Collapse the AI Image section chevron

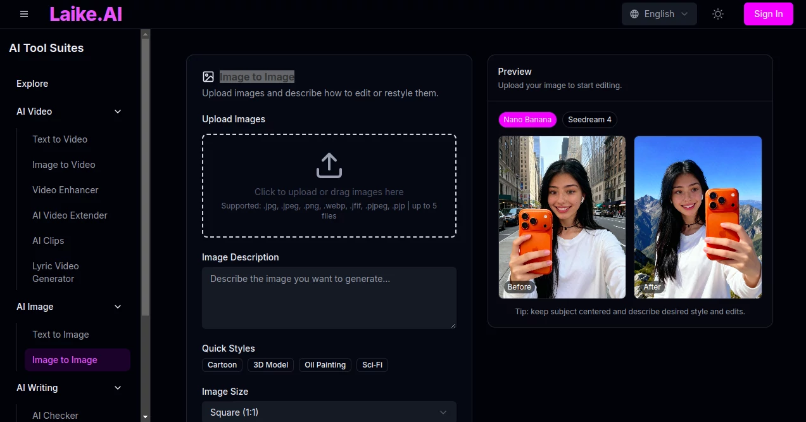(x=117, y=306)
